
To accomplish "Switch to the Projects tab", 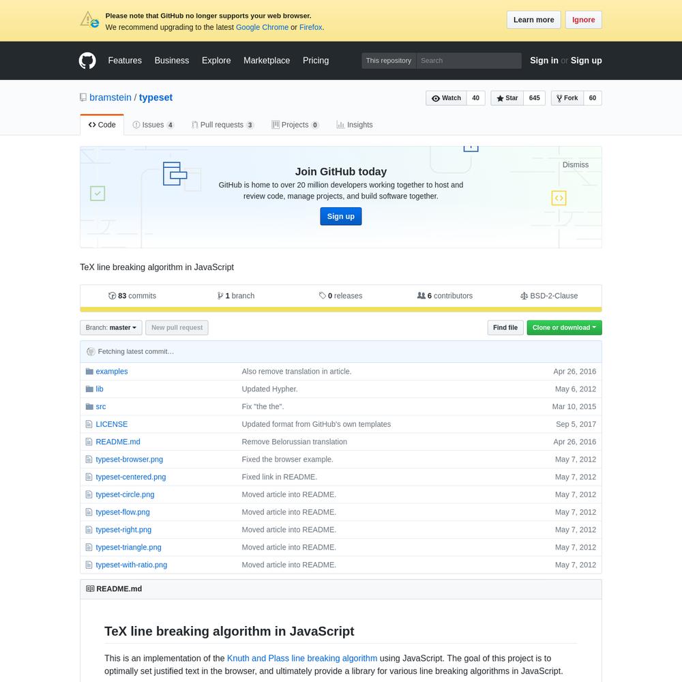I will tap(295, 125).
